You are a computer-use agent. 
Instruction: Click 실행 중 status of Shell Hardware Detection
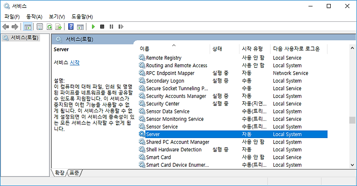coord(220,149)
